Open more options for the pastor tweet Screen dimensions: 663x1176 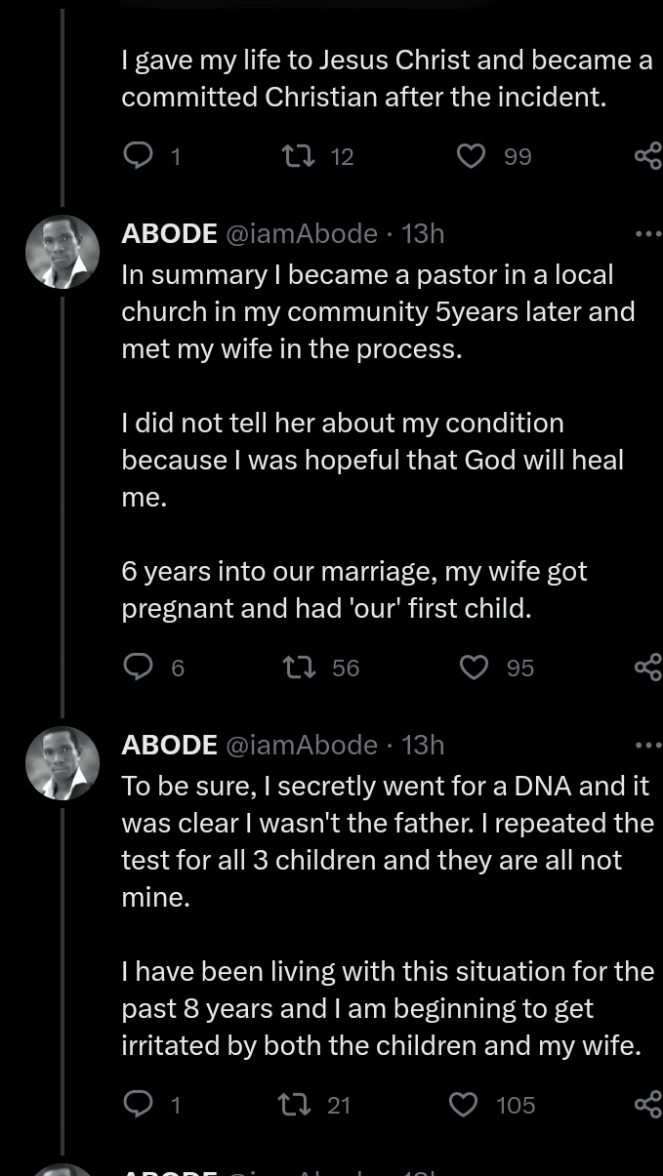(x=647, y=233)
